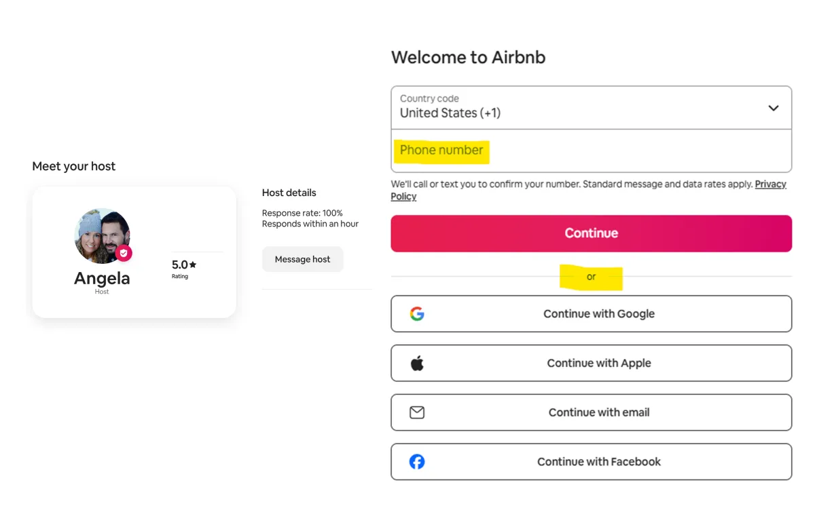Click the Message host button
Screen dimensions: 815x506
coord(302,259)
